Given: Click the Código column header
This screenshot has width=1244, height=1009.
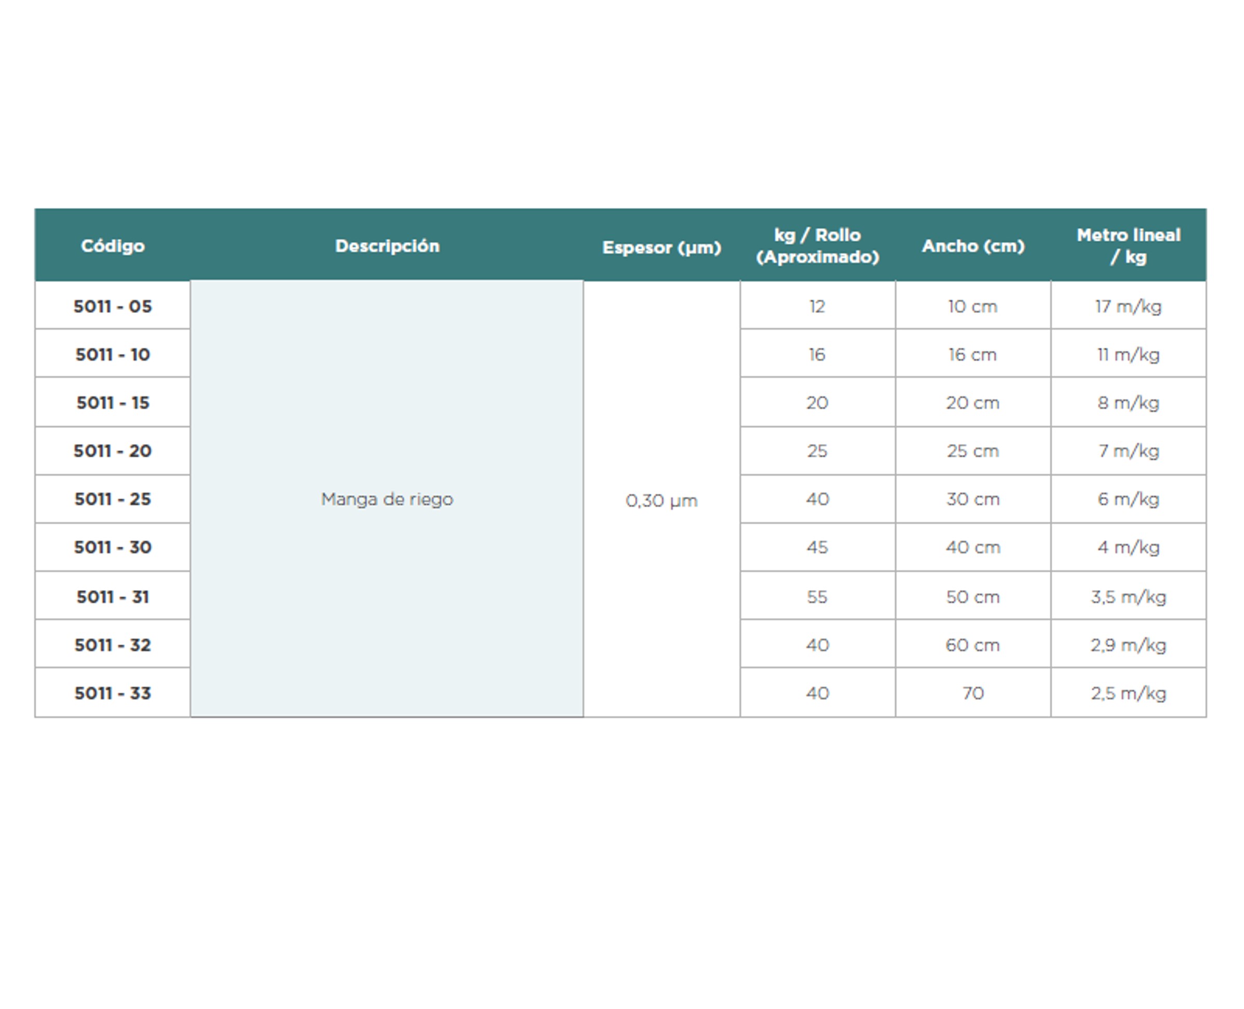Looking at the screenshot, I should tap(113, 246).
